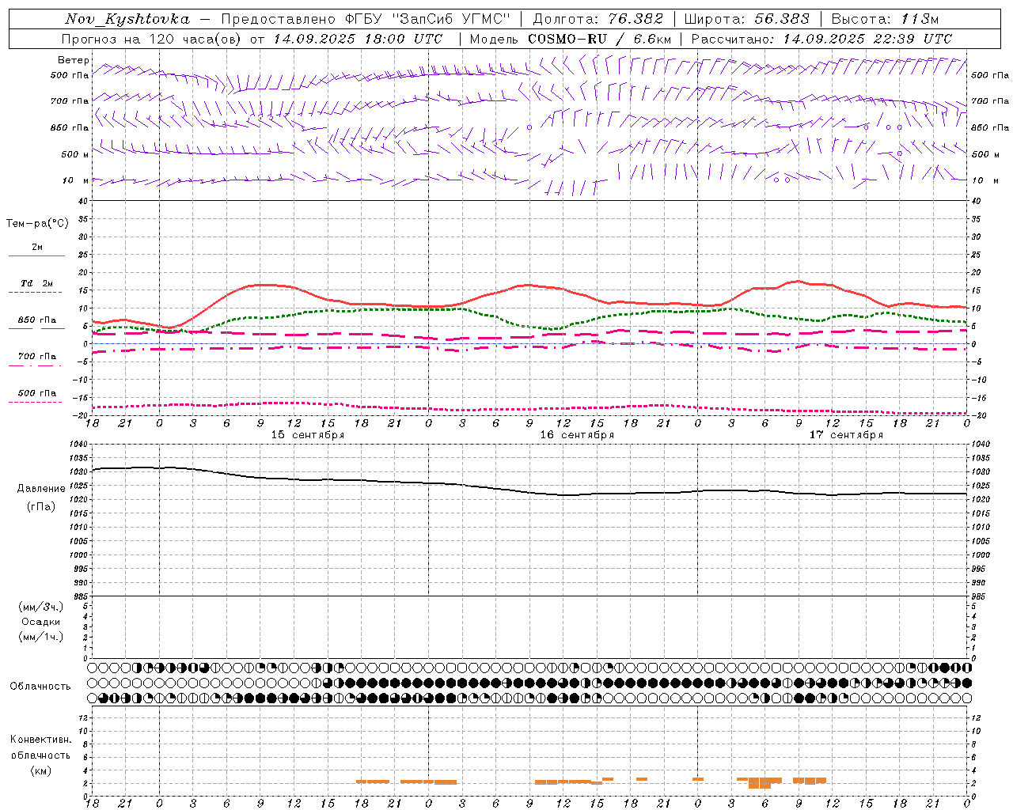Click the (мм/3ч.) precipitation unit label
The width and height of the screenshot is (1013, 810).
(x=41, y=607)
